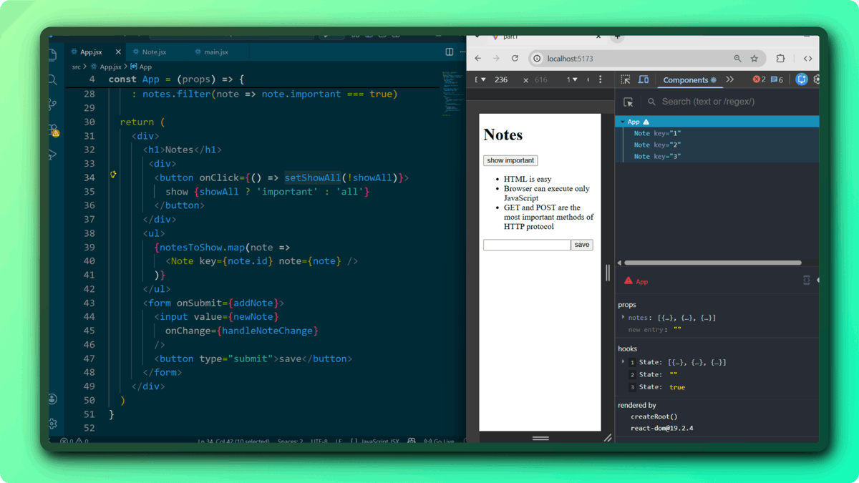Expand the notes prop array
The height and width of the screenshot is (483, 859).
click(x=623, y=317)
